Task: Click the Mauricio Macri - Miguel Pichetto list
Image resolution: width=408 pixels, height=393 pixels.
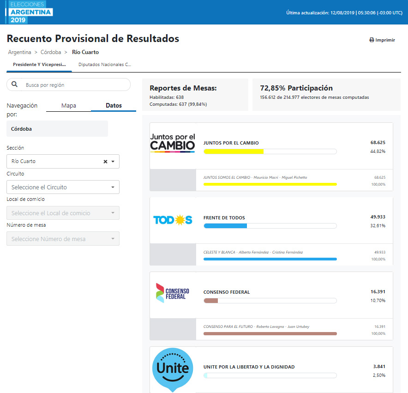Action: click(255, 177)
